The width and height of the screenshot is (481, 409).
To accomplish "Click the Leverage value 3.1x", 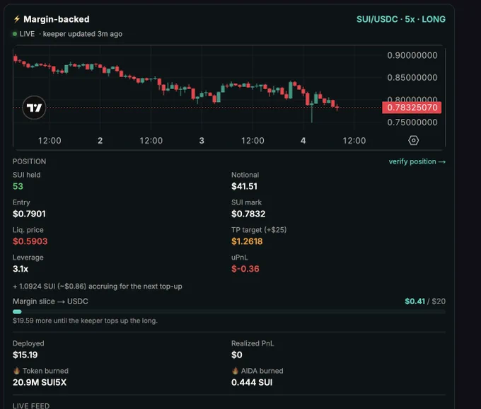I will (21, 269).
